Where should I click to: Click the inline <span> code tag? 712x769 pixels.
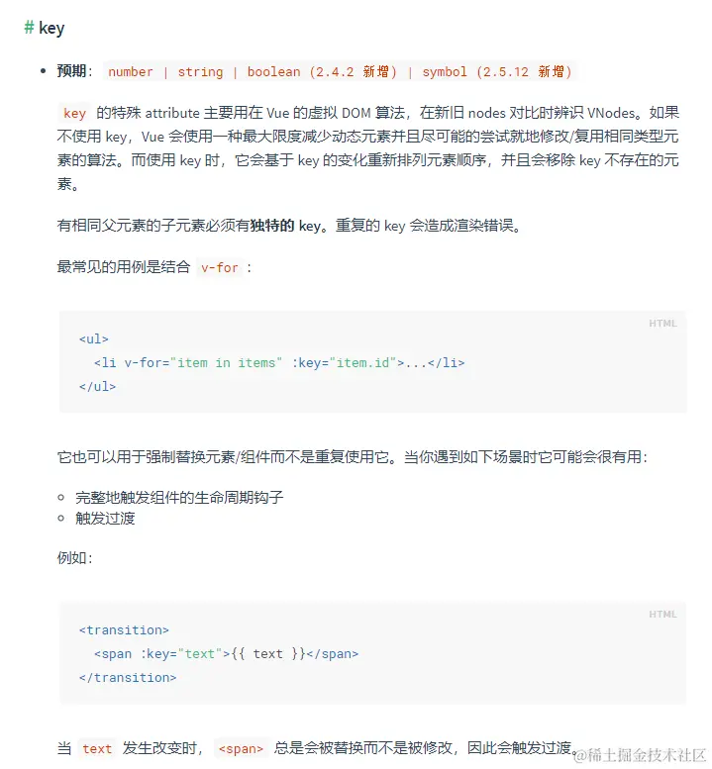tap(241, 749)
